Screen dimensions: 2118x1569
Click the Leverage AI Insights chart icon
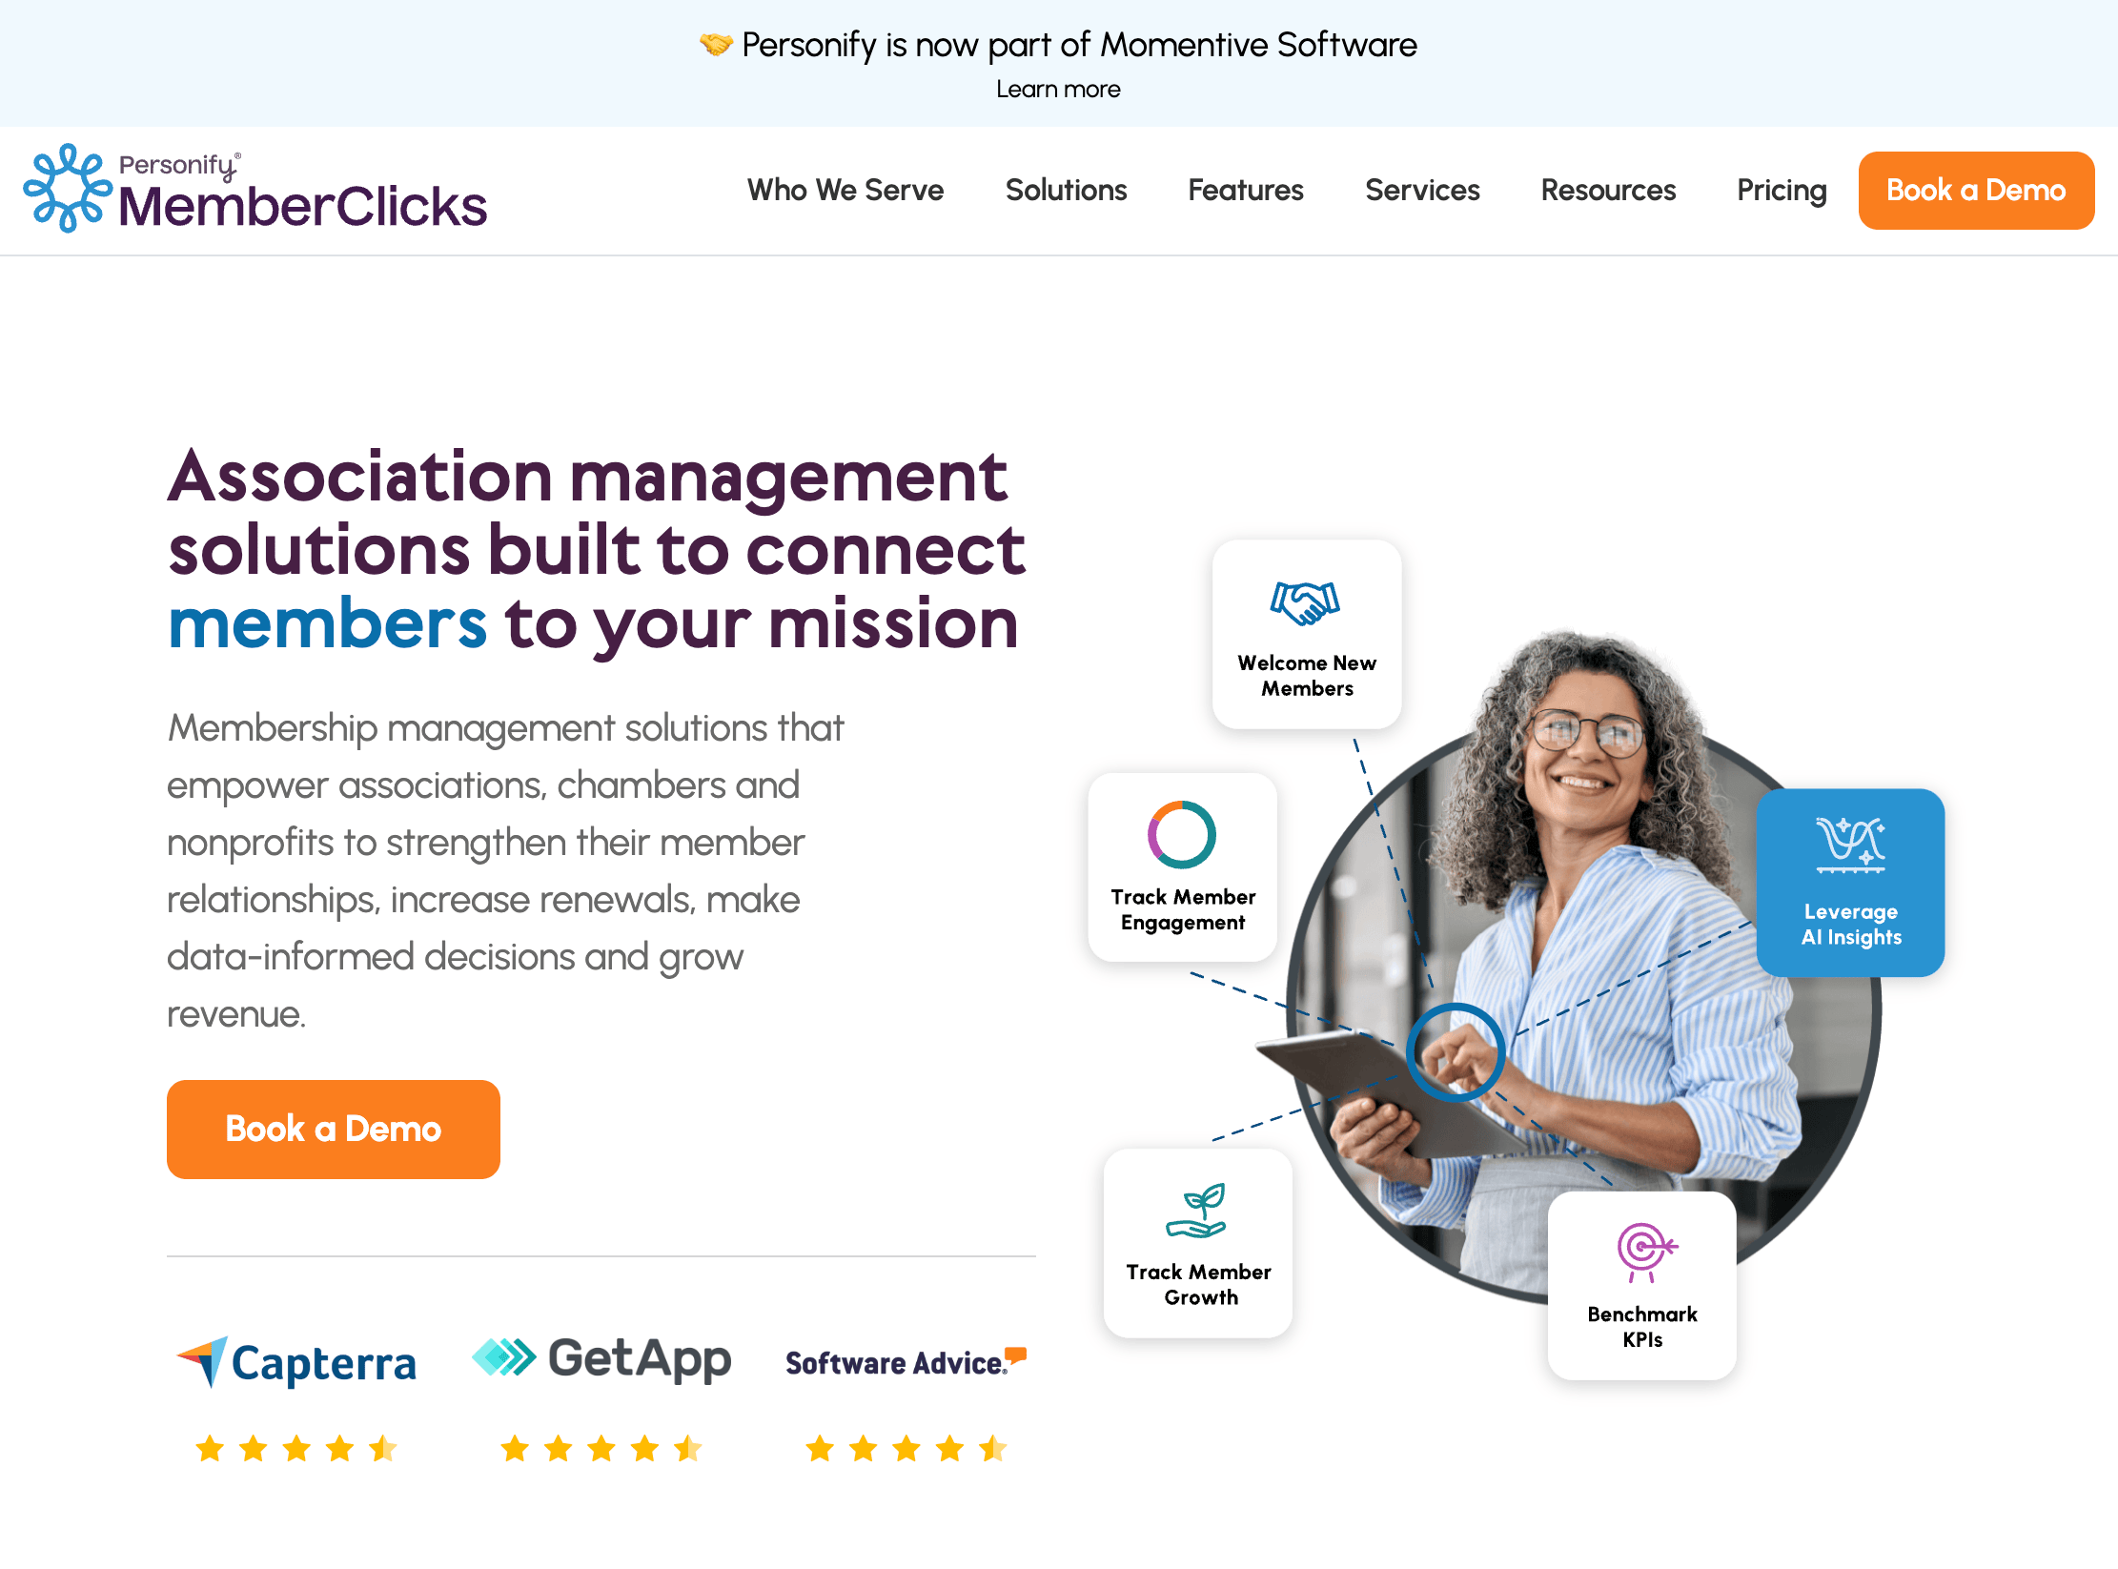[1850, 845]
